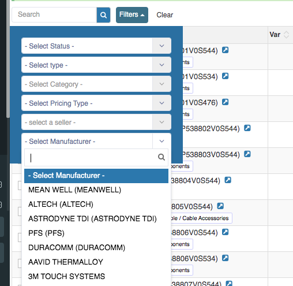Open the Select Pricing Type dropdown
This screenshot has width=293, height=286.
coord(96,103)
